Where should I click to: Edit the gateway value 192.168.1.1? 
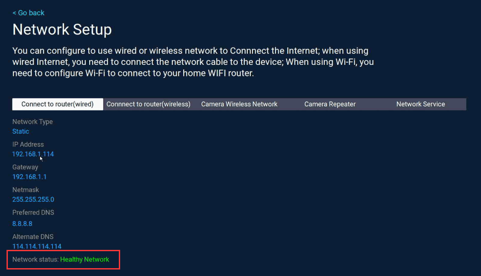[x=30, y=177]
